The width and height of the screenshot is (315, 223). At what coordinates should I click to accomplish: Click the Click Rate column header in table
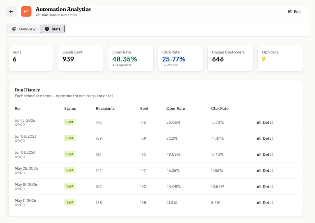point(220,109)
